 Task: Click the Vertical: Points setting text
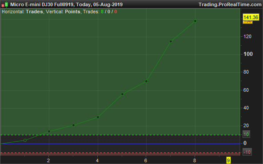63,12
